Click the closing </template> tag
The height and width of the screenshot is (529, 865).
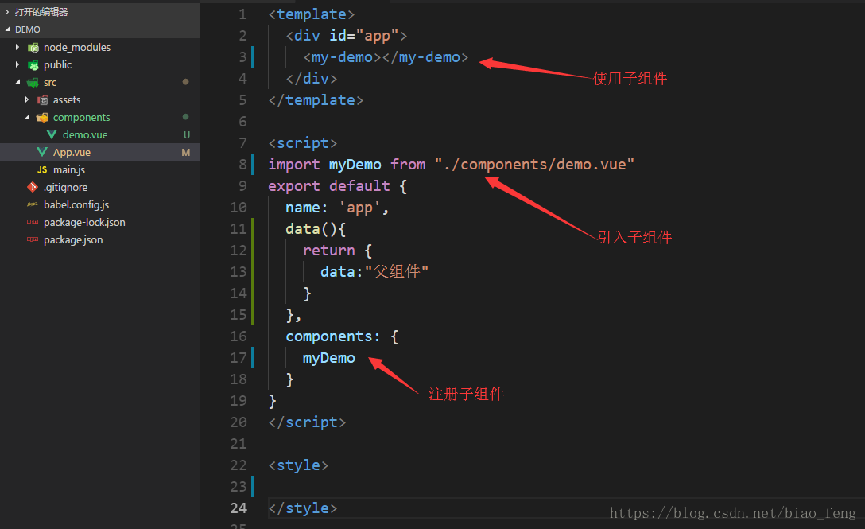(x=316, y=100)
